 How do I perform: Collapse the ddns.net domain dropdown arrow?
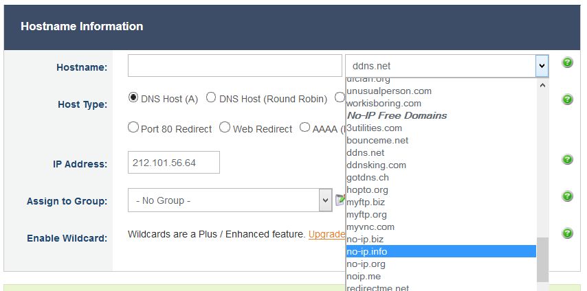pyautogui.click(x=542, y=67)
